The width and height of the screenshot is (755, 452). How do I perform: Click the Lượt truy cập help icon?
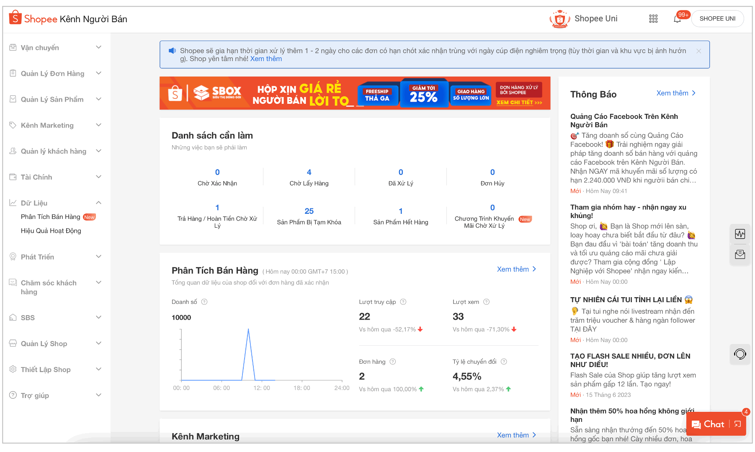pos(403,302)
